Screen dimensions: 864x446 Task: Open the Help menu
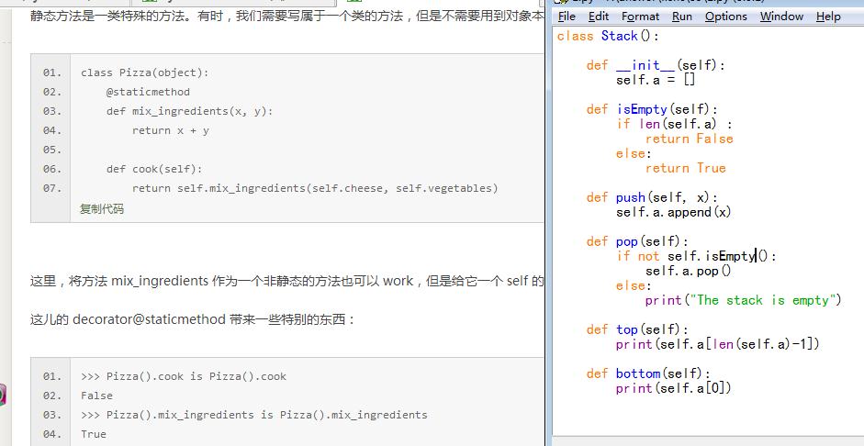click(x=828, y=17)
